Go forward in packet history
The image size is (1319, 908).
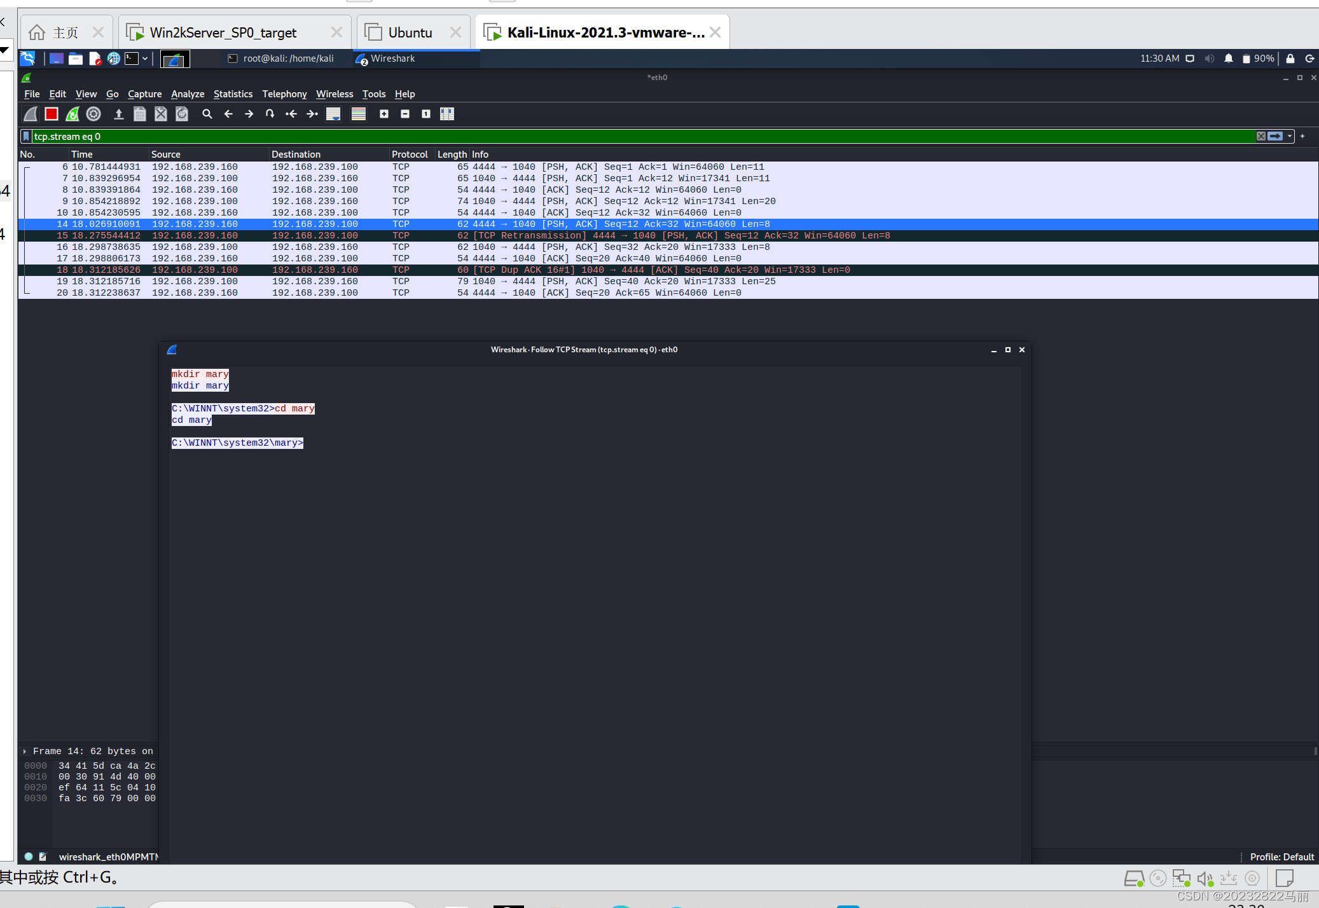pyautogui.click(x=249, y=114)
